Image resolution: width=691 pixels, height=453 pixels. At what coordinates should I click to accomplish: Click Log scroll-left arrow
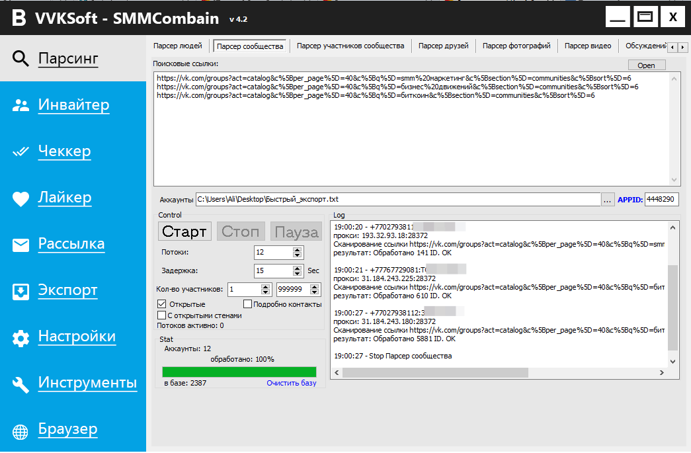337,373
